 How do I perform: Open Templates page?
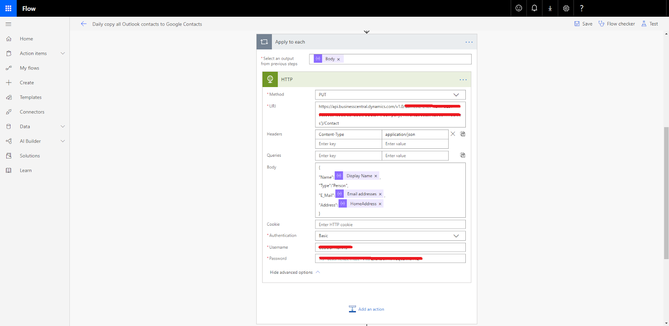pos(31,97)
